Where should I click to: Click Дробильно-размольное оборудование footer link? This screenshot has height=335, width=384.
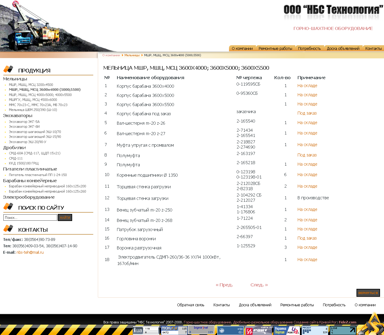(x=263, y=322)
